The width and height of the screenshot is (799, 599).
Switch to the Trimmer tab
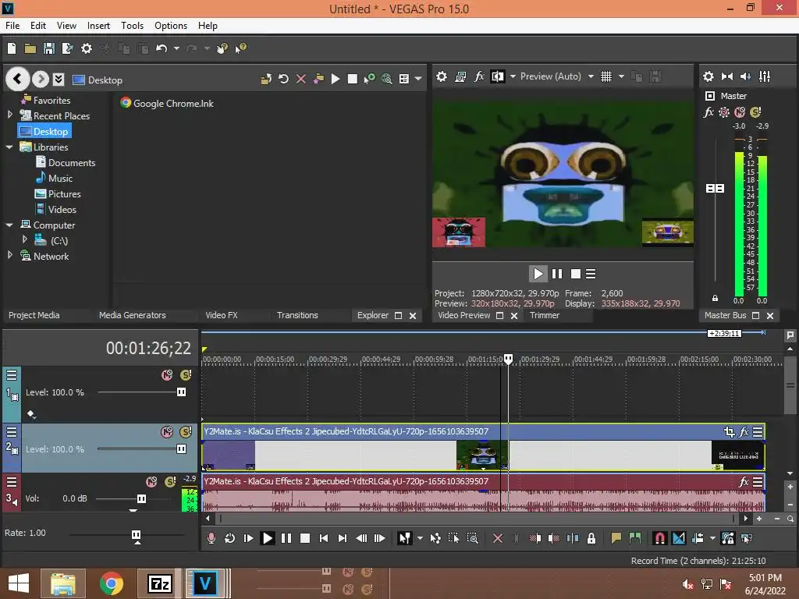click(544, 315)
